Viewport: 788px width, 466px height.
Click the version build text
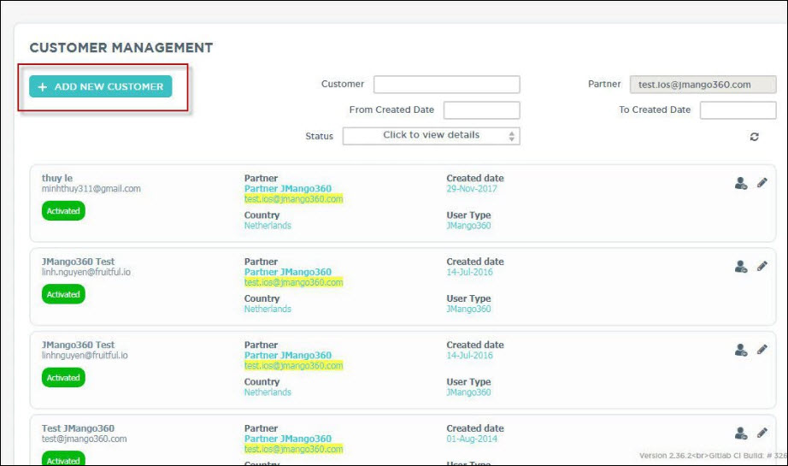(x=713, y=456)
